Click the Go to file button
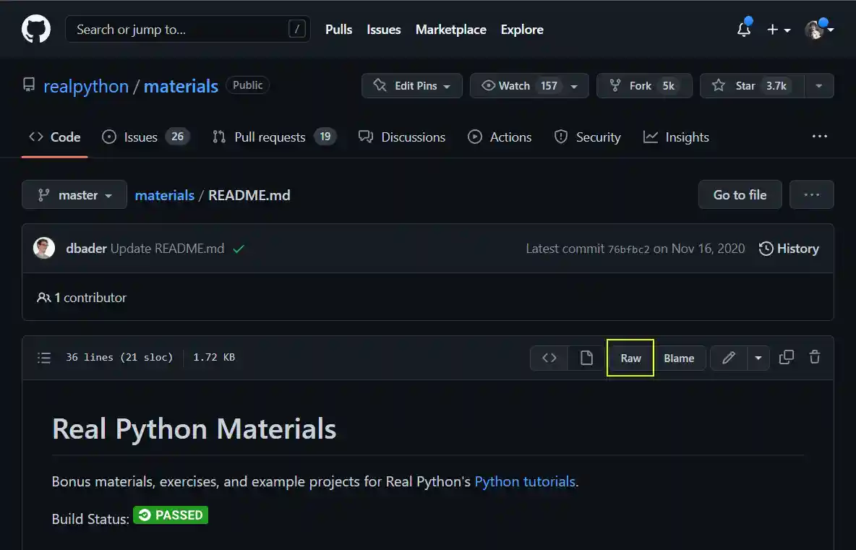 coord(740,194)
